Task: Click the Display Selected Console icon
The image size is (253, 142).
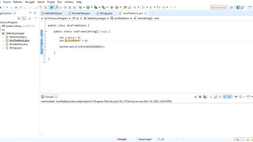Action: [x=241, y=97]
